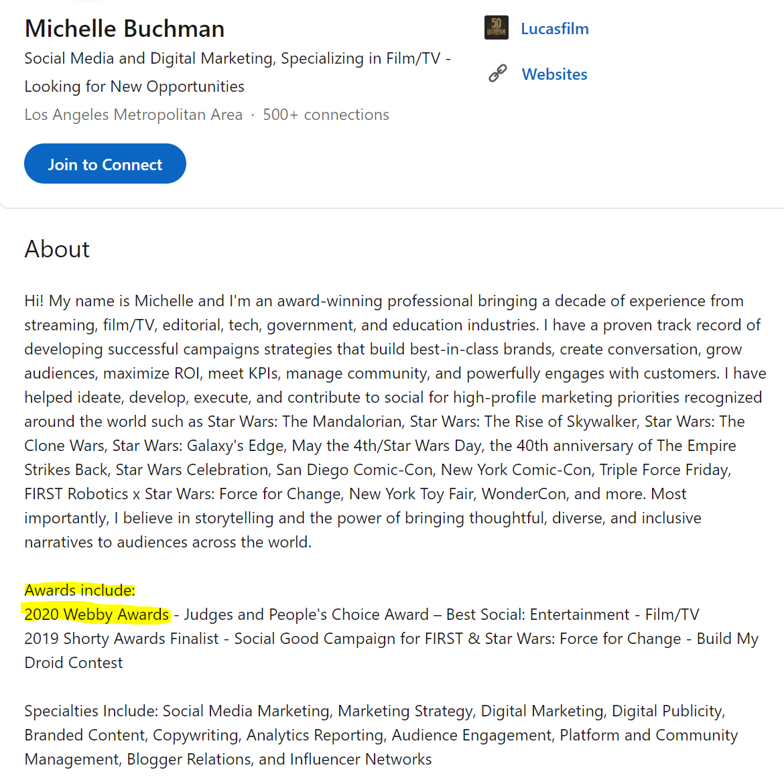Click the Join to Connect button

105,164
